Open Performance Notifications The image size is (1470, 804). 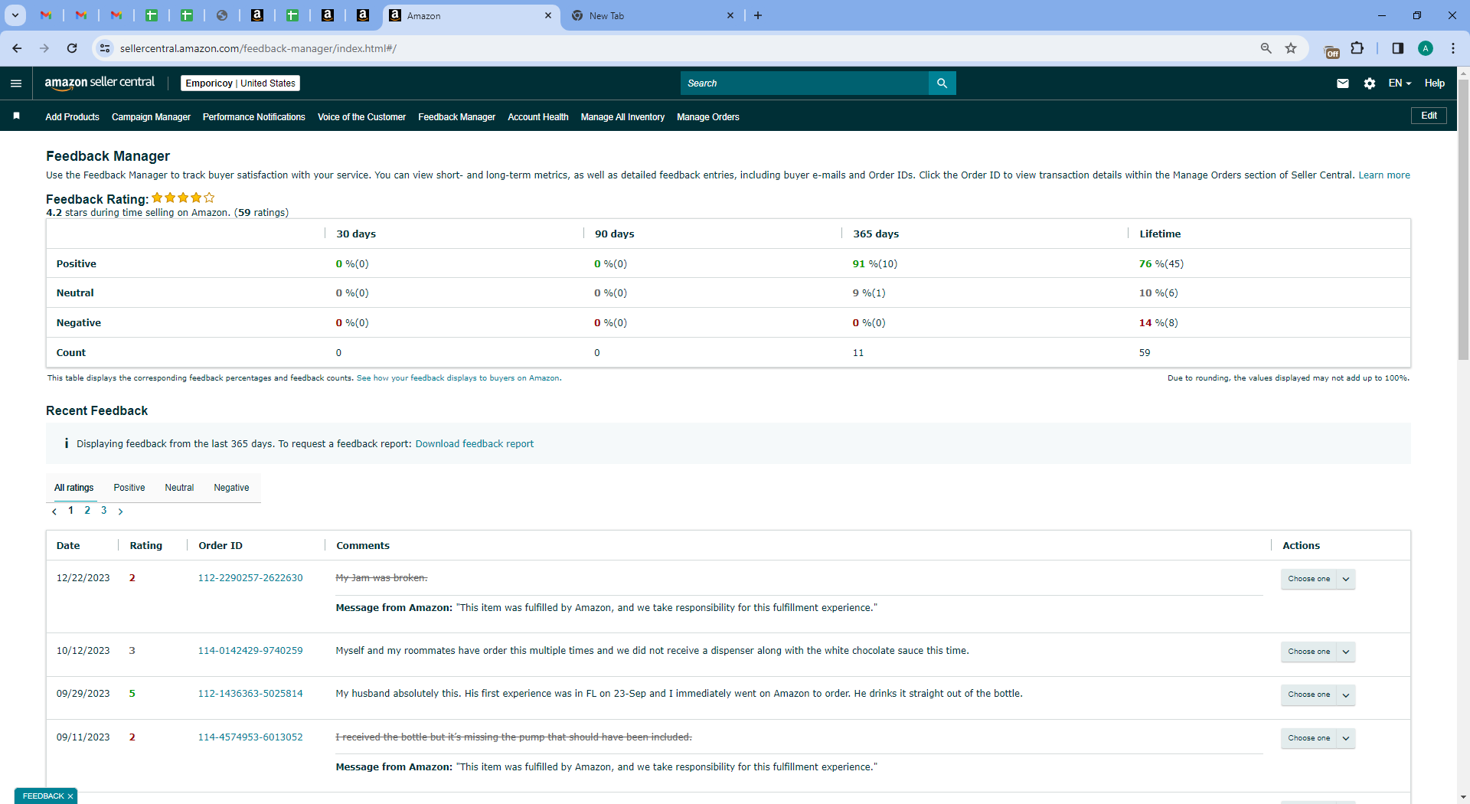pyautogui.click(x=254, y=117)
